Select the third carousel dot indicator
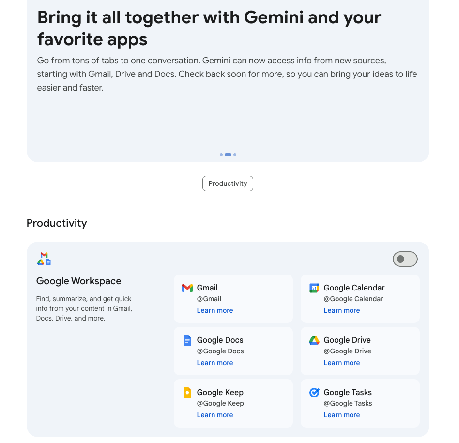 235,155
